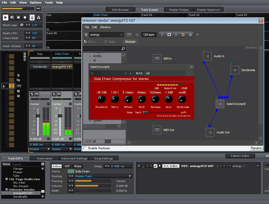
Task: Click the -8.87 dB level slider
Action: (104, 141)
